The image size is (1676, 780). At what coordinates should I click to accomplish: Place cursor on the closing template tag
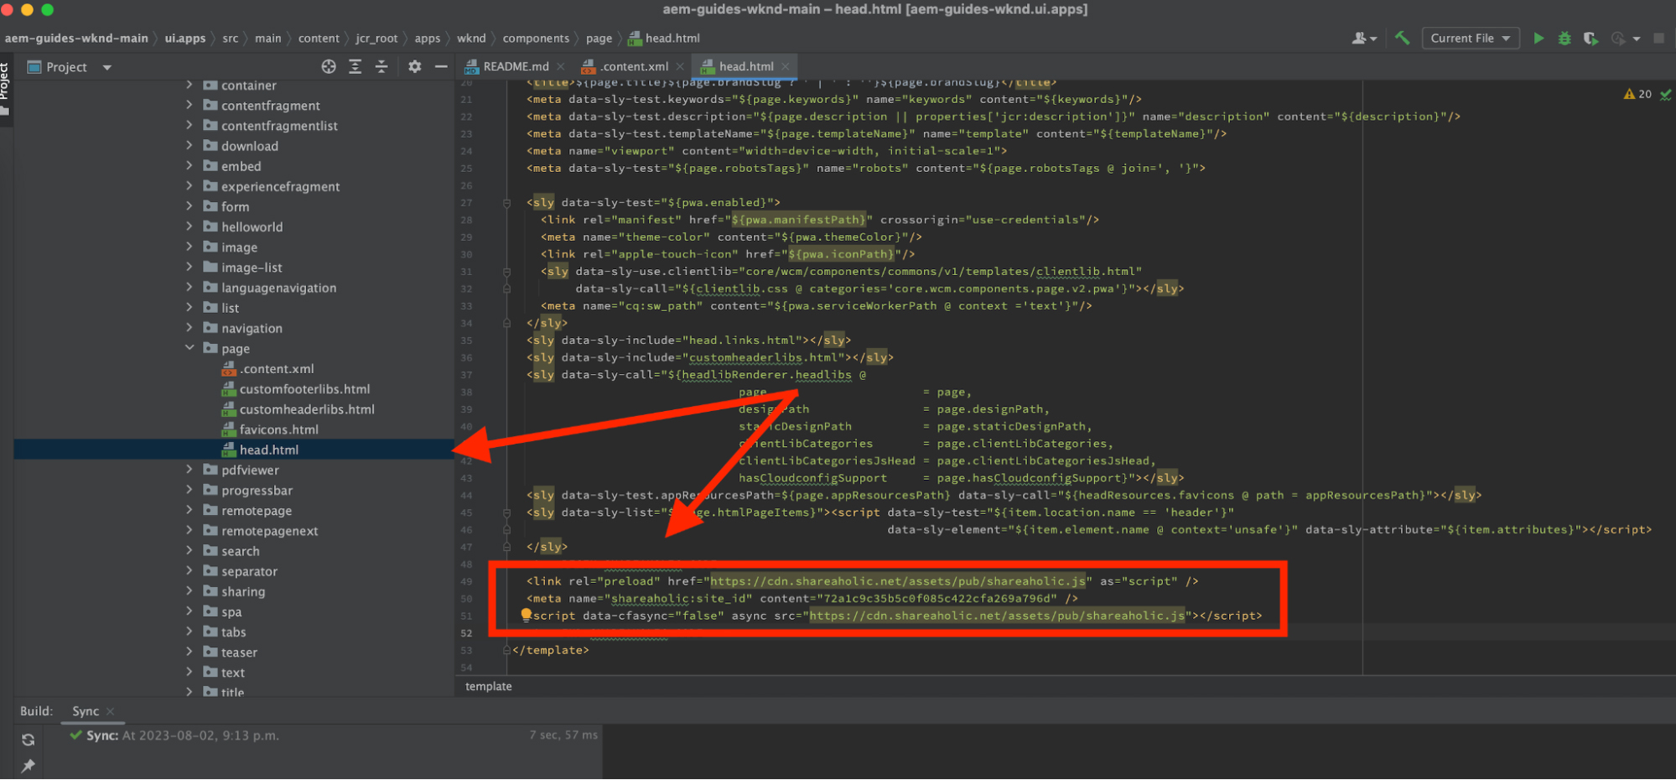point(550,650)
